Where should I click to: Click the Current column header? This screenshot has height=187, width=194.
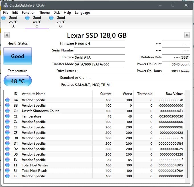coord(103,94)
